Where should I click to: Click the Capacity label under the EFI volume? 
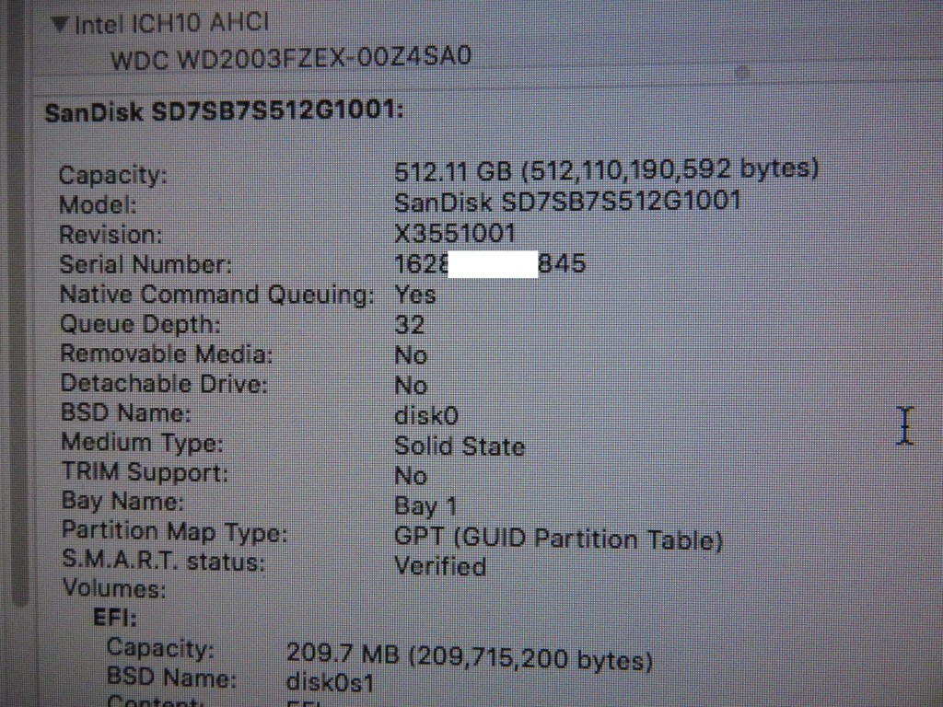(x=160, y=648)
